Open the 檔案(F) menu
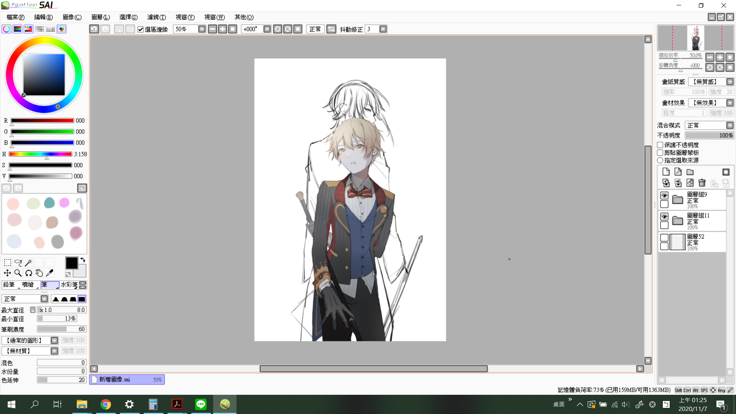The width and height of the screenshot is (736, 414). click(15, 17)
